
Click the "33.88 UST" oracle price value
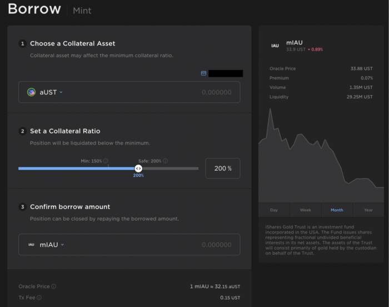pyautogui.click(x=361, y=68)
